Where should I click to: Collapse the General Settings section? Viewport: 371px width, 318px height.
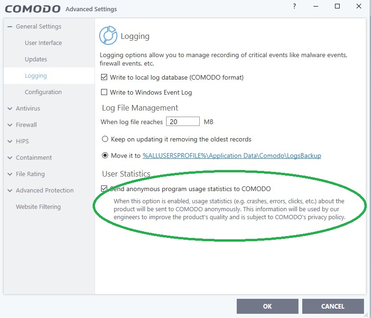(x=10, y=27)
